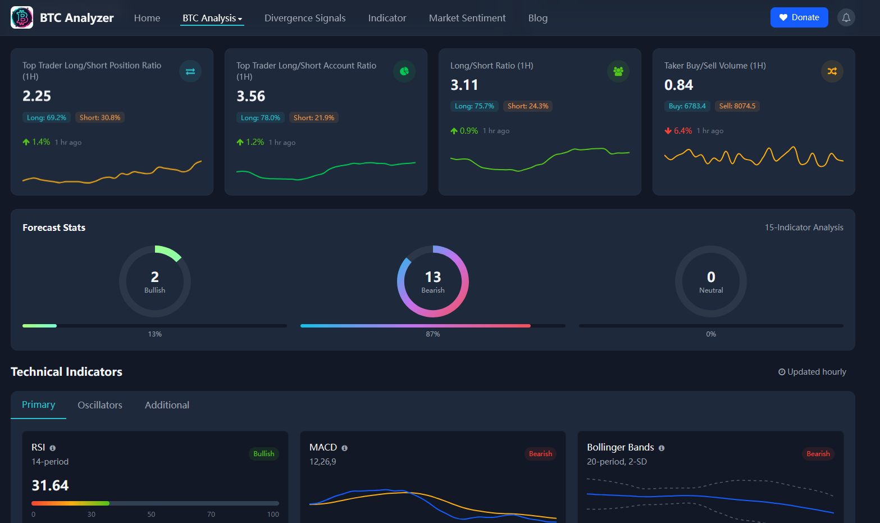Open the BTC Analysis dropdown menu
The height and width of the screenshot is (523, 880).
click(x=212, y=17)
